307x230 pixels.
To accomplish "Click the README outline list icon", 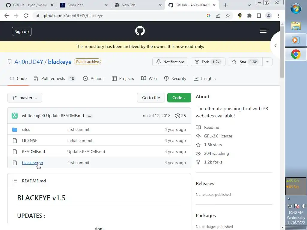I will pos(15,181).
